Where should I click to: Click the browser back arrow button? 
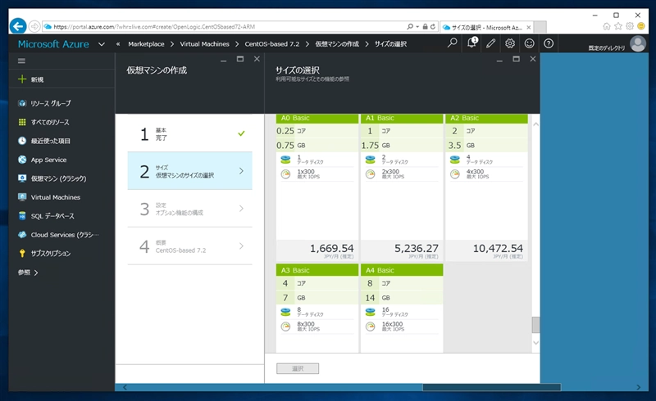pyautogui.click(x=18, y=26)
